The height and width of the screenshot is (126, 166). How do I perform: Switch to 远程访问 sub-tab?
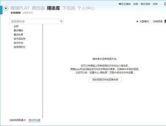(28, 13)
